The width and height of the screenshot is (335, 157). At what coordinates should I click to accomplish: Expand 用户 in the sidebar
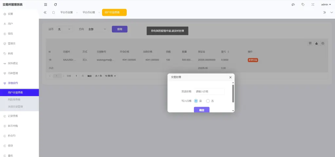19,24
